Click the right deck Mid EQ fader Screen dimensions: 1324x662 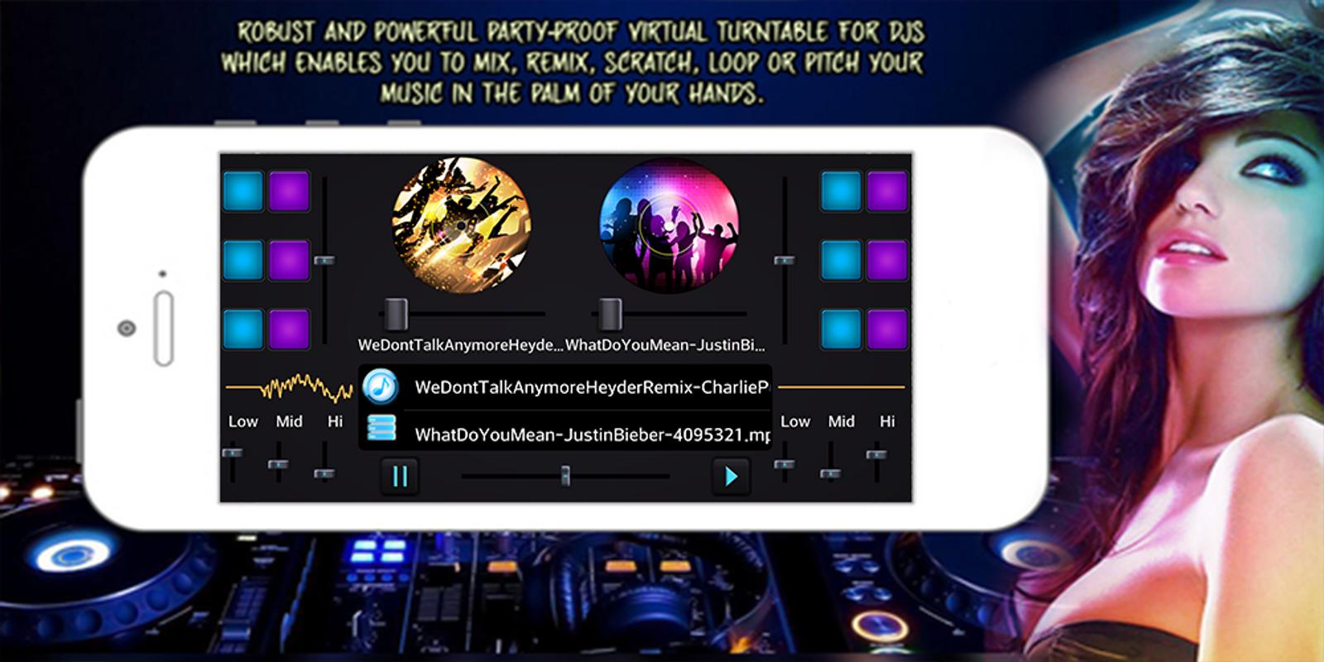(830, 473)
